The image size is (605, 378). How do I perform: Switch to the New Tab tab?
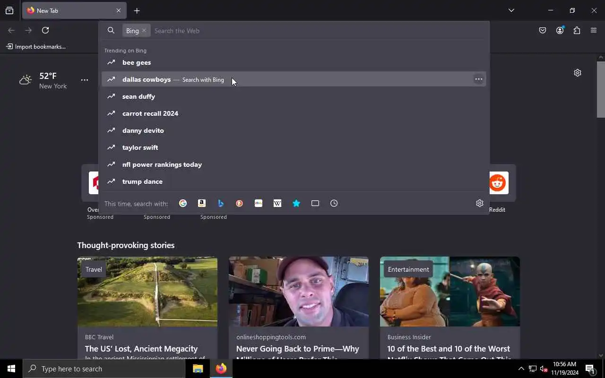click(x=74, y=10)
